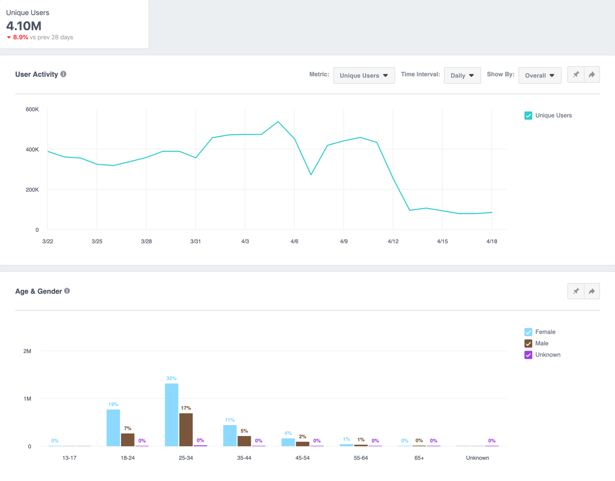The width and height of the screenshot is (615, 481).
Task: Uncheck the Unique Users legend checkbox
Action: [528, 115]
